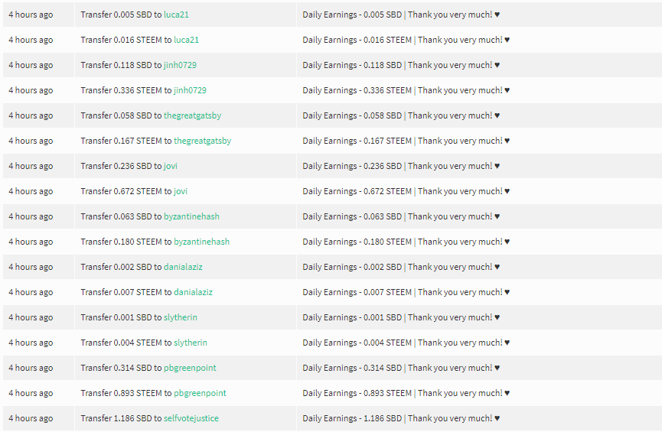Select memo 'Daily Earnings - 0.672 STEEM'
Image resolution: width=662 pixels, height=432 pixels.
357,192
